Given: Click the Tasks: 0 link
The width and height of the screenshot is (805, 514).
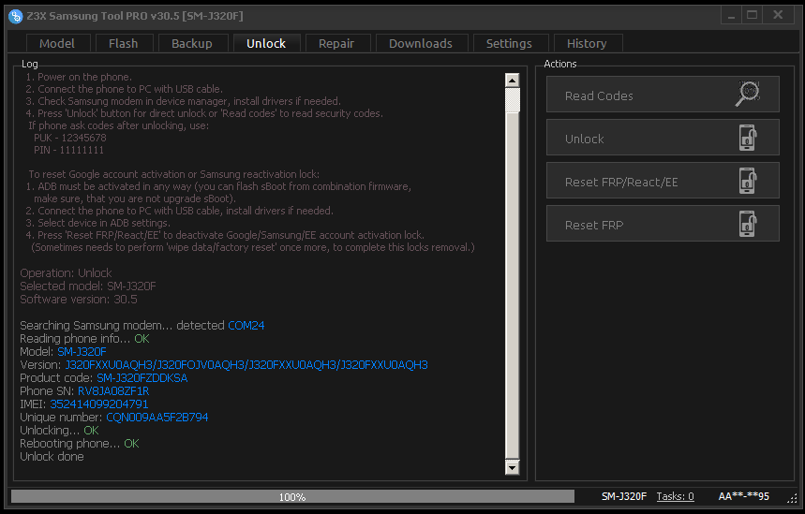Looking at the screenshot, I should pyautogui.click(x=675, y=496).
